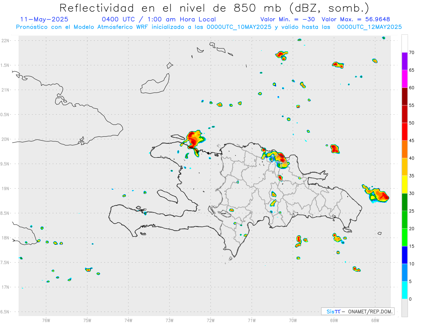The width and height of the screenshot is (421, 325).
Task: Click the '22N' latitude label
Action: (x=6, y=41)
